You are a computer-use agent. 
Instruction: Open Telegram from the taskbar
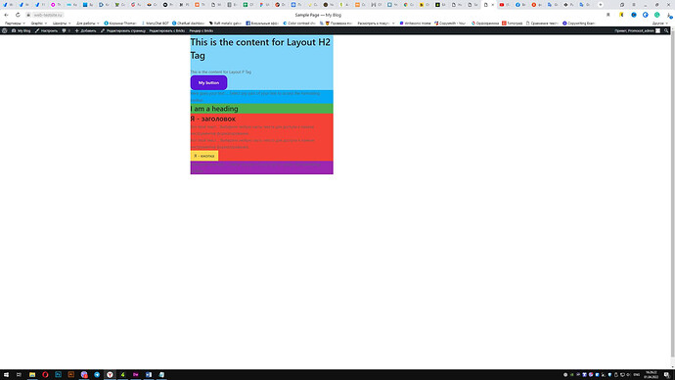point(97,374)
